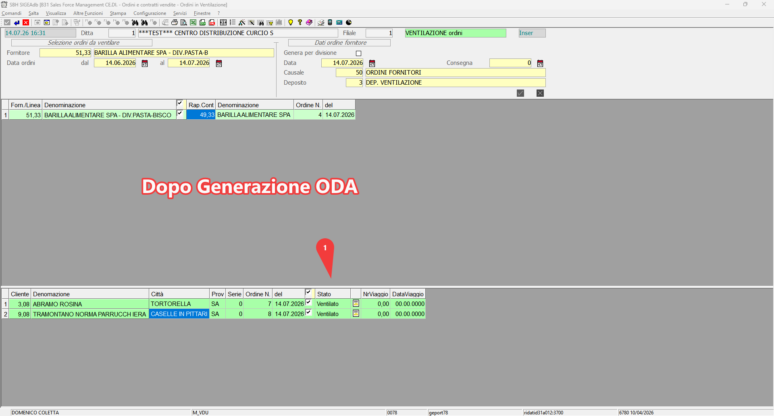Click the numbered list toolbar icon
This screenshot has height=416, width=774.
pyautogui.click(x=233, y=23)
